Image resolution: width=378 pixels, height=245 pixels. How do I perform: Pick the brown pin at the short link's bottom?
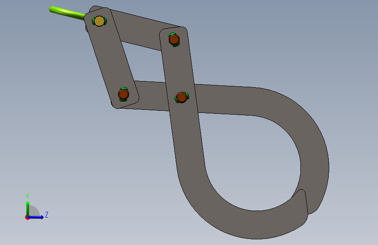pos(123,94)
